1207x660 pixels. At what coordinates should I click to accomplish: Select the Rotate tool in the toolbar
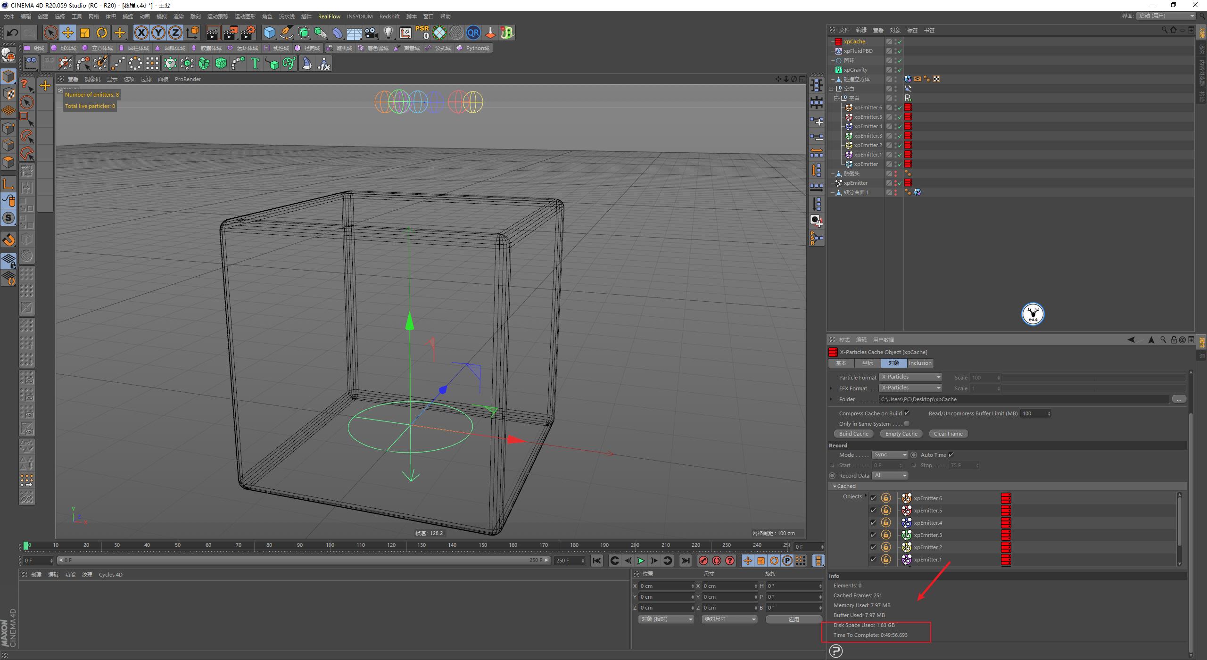tap(102, 33)
